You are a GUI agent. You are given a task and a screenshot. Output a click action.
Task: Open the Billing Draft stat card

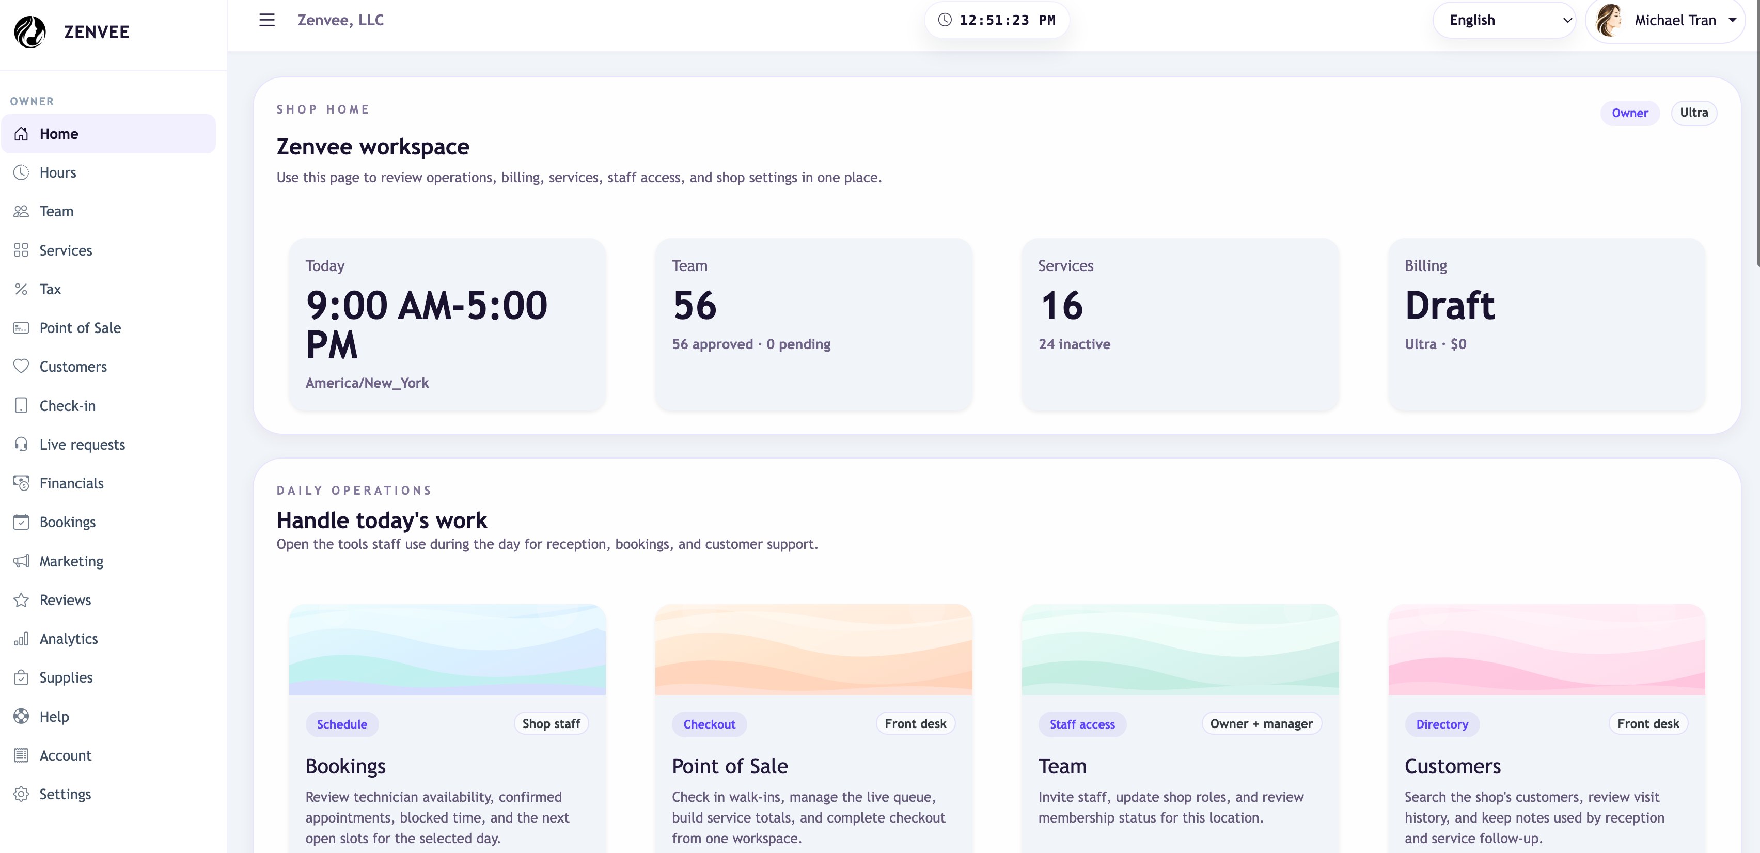pos(1546,324)
